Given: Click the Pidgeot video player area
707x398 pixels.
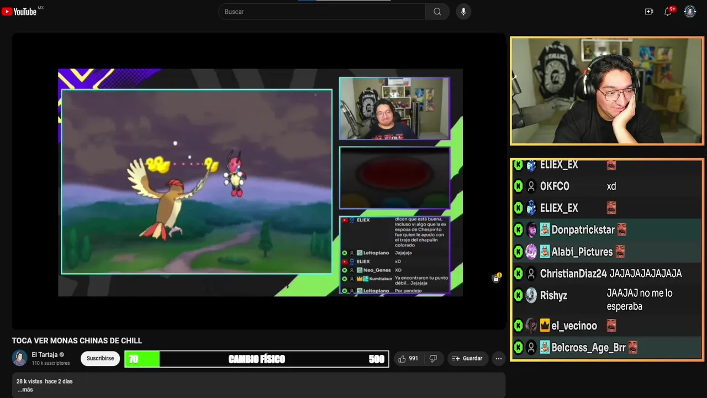Looking at the screenshot, I should pyautogui.click(x=197, y=182).
